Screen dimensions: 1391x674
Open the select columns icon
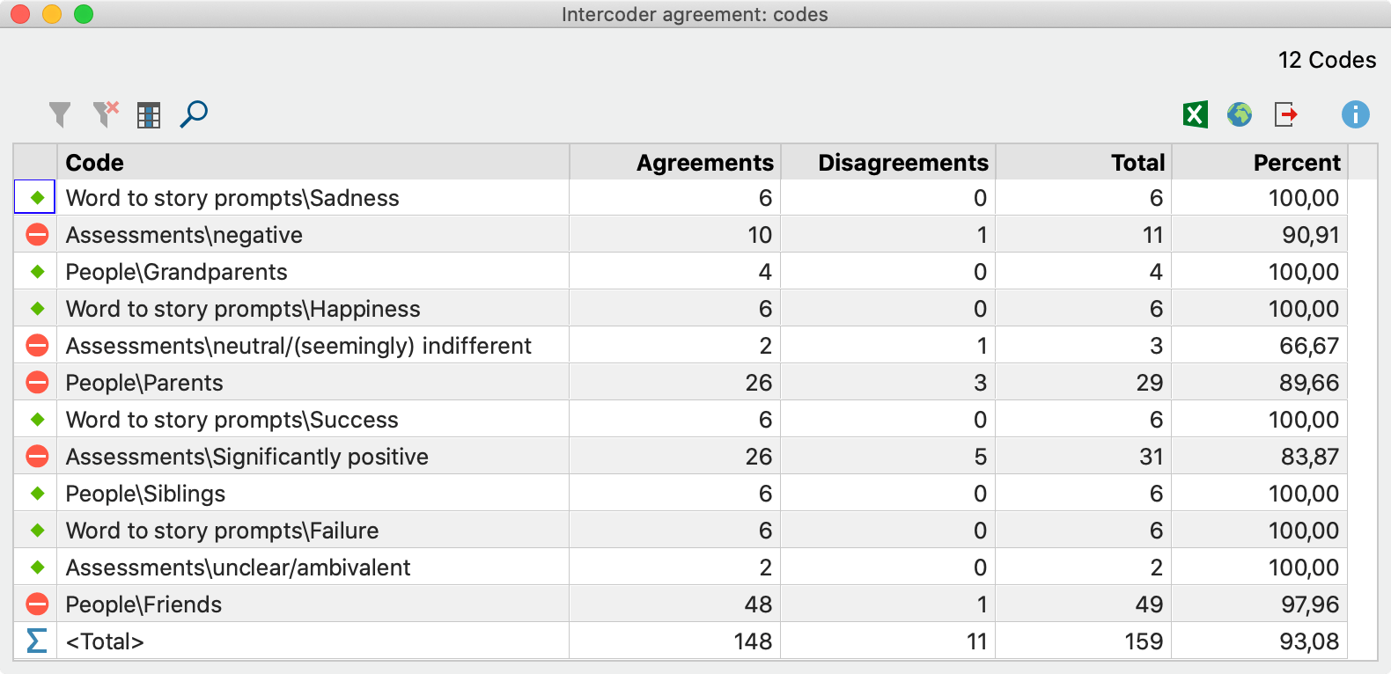click(x=149, y=115)
